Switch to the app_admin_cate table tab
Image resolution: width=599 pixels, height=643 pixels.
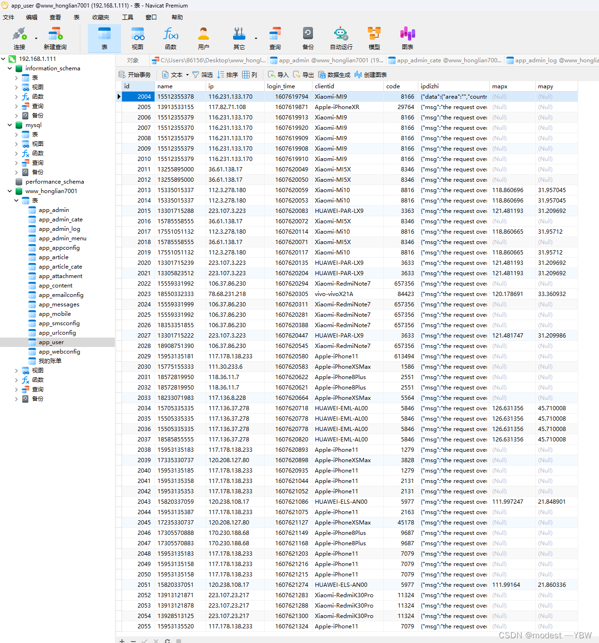tap(445, 60)
